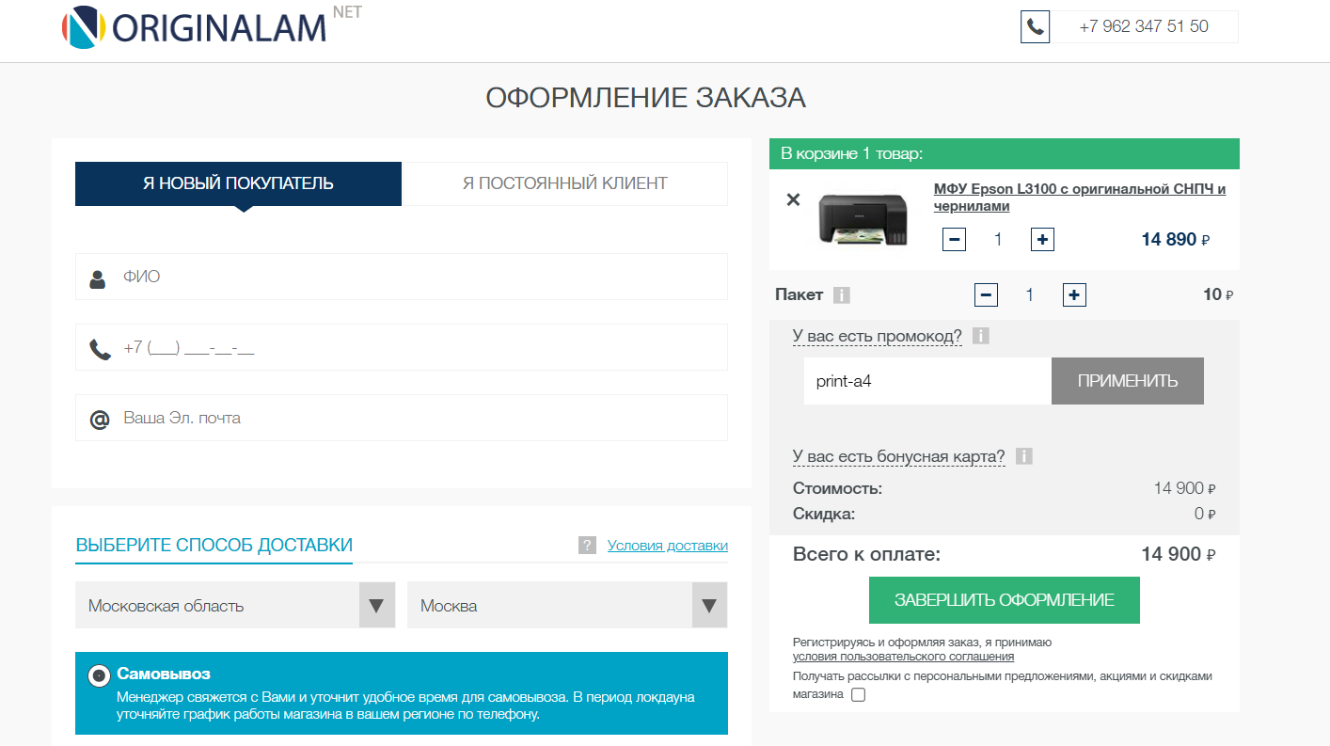
Task: Enable the newsletter subscription checkbox
Action: [858, 695]
